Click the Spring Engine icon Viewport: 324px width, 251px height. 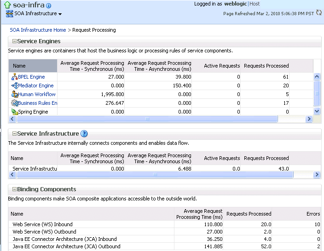14,112
